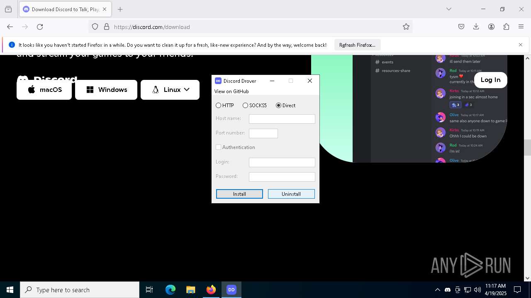Click the address bar URL
The height and width of the screenshot is (298, 531).
pos(152,27)
